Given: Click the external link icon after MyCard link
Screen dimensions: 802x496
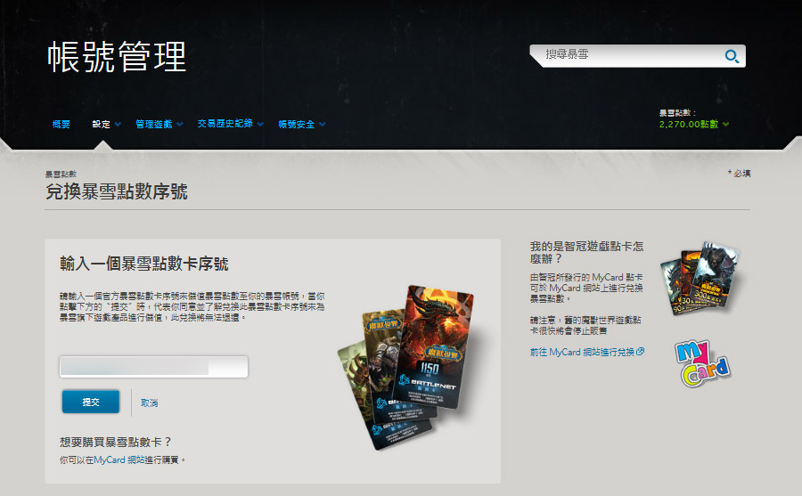Looking at the screenshot, I should click(641, 351).
